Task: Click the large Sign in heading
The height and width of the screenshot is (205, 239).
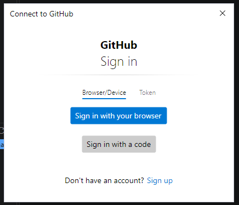Action: coord(119,62)
